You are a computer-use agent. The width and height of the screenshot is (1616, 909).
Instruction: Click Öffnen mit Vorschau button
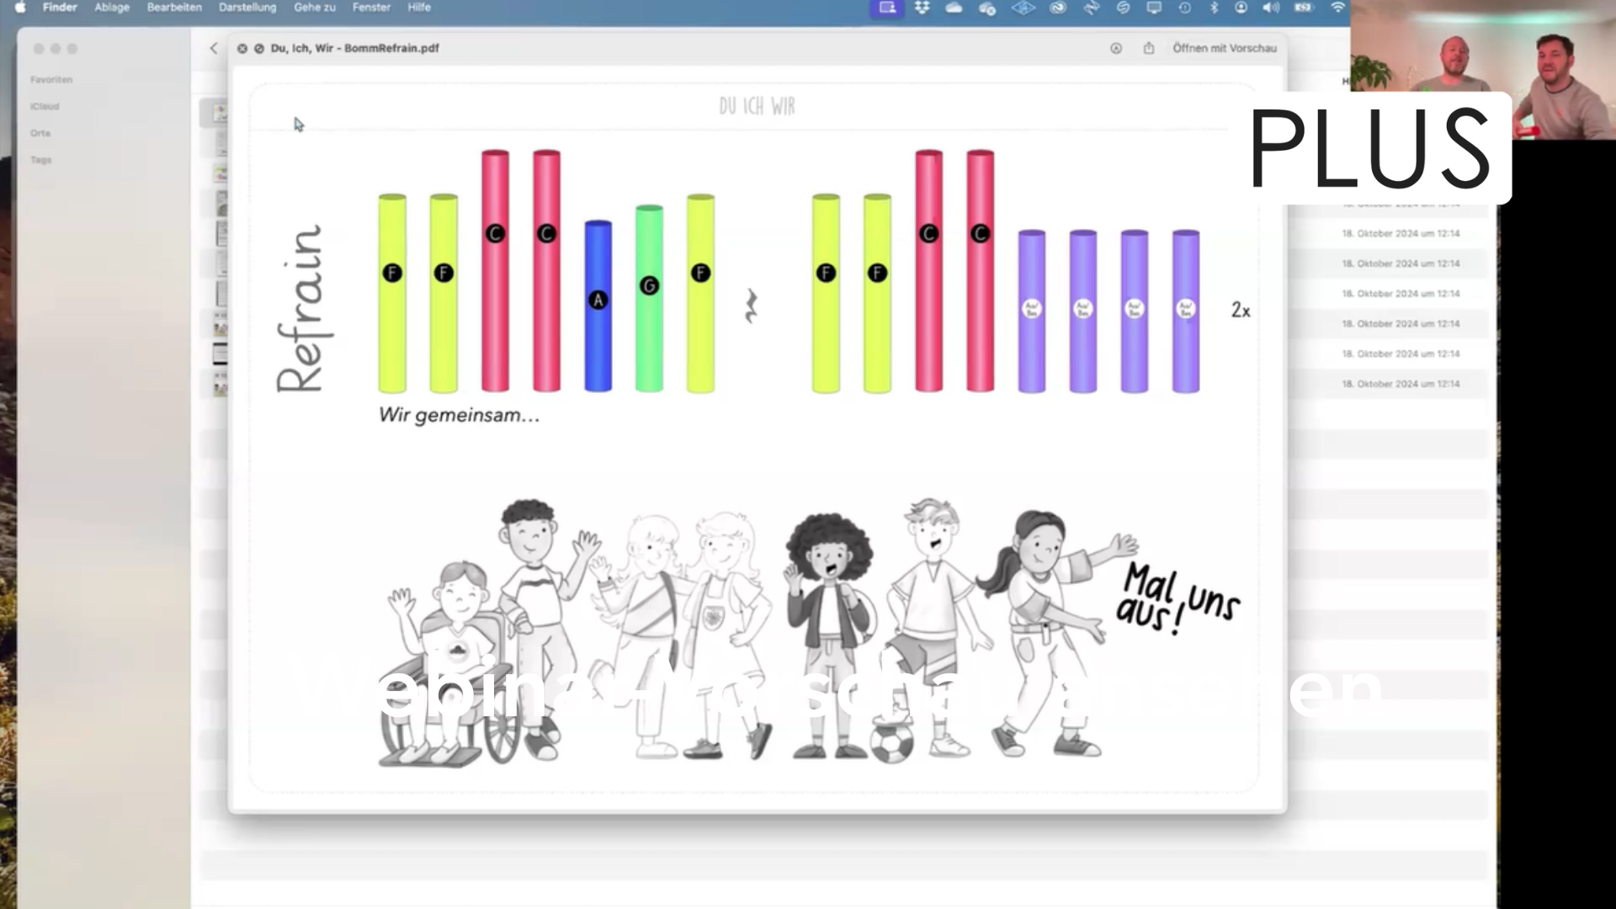1225,49
